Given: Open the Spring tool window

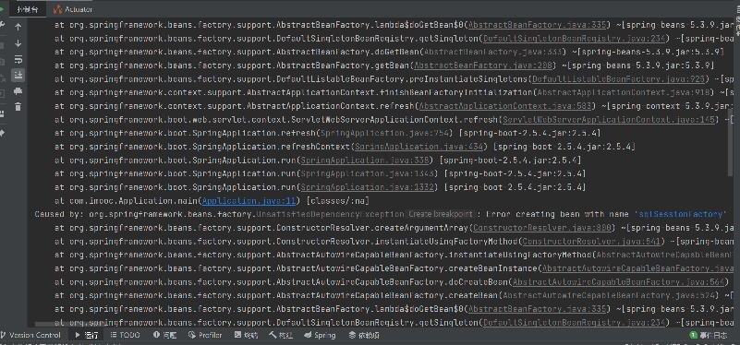Looking at the screenshot, I should pos(320,335).
